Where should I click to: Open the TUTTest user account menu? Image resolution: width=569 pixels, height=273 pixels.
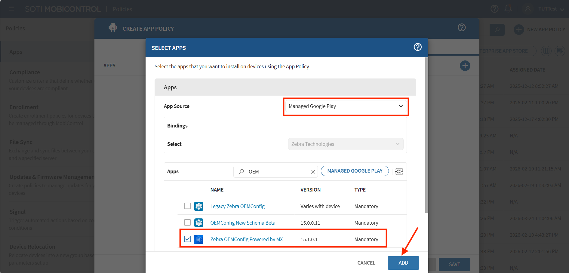(547, 9)
